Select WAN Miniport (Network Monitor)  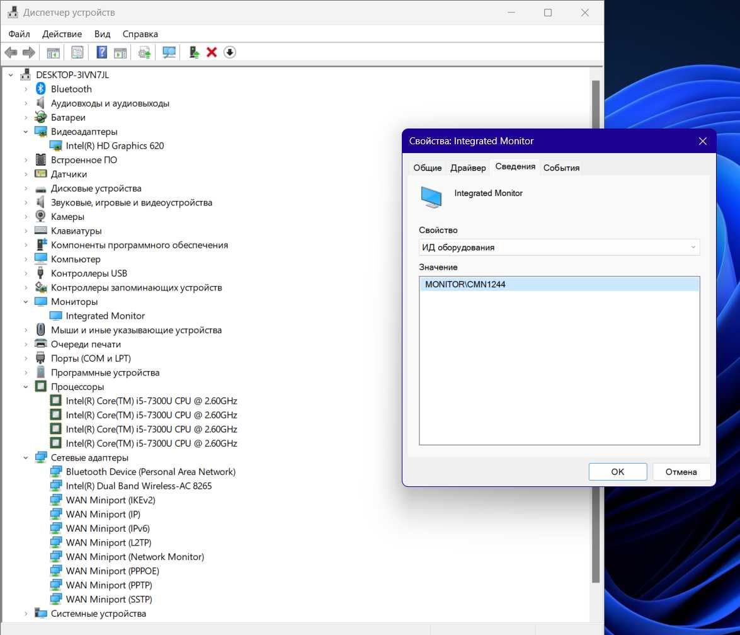tap(135, 556)
